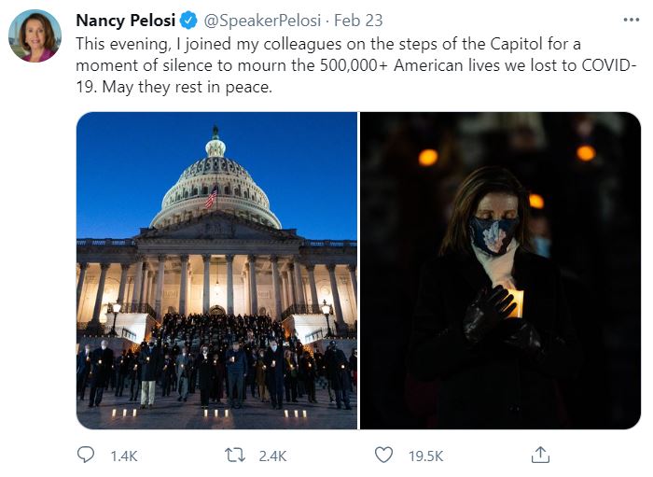Click the 1.4K replies count

123,456
